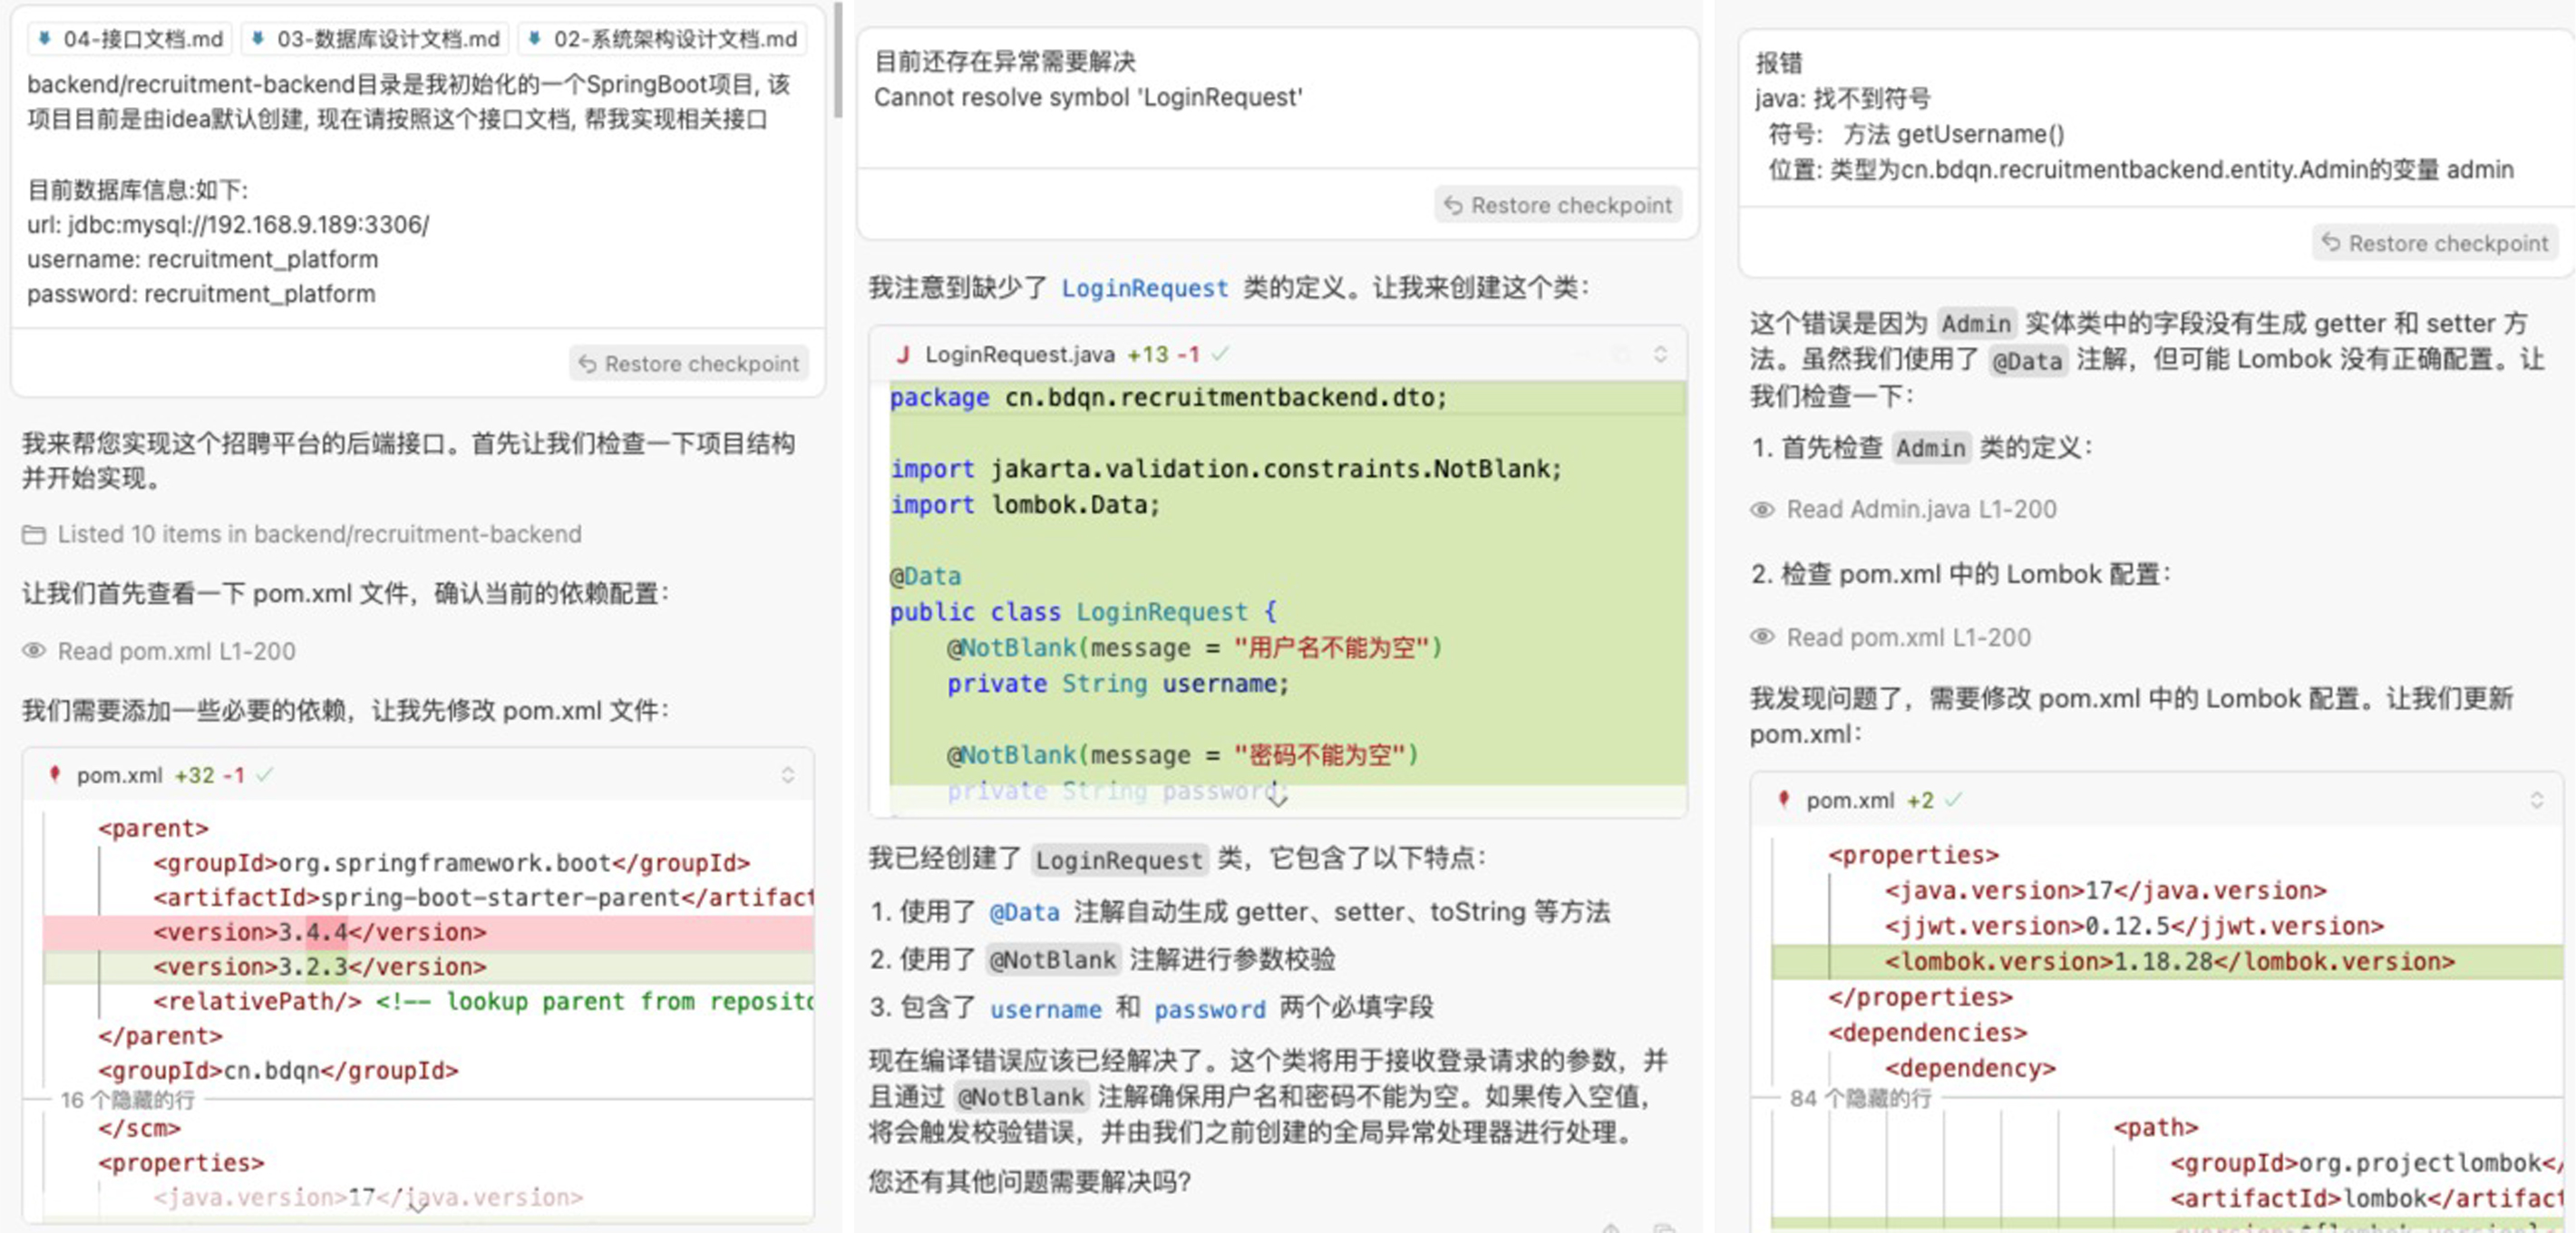Click the markdown icon of 02-系统架构设计文档.md chip
Image resolution: width=2576 pixels, height=1233 pixels.
[x=535, y=39]
